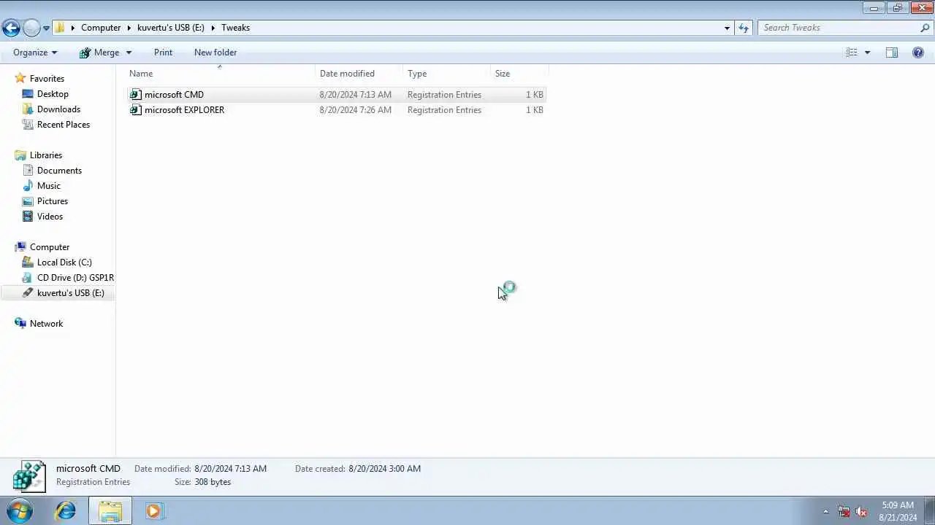This screenshot has width=935, height=525.
Task: Toggle the preview pane icon
Action: (892, 52)
